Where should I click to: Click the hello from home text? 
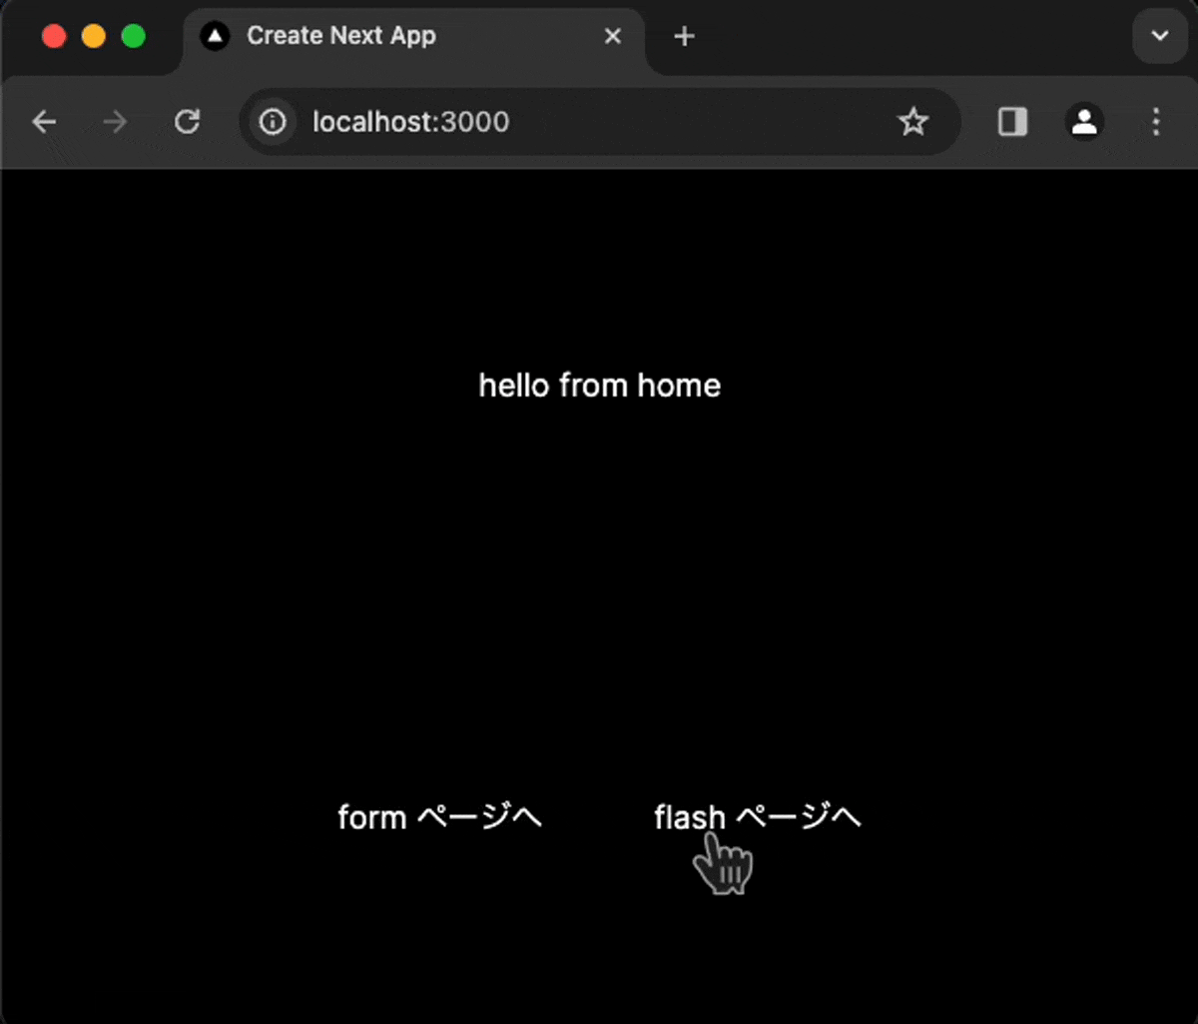tap(599, 386)
